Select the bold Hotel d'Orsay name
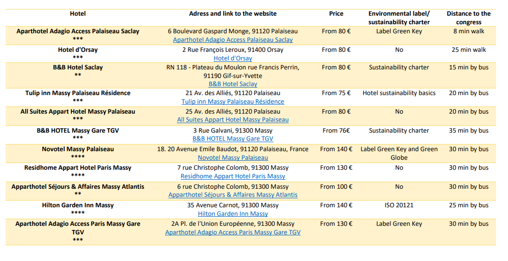 coord(78,50)
